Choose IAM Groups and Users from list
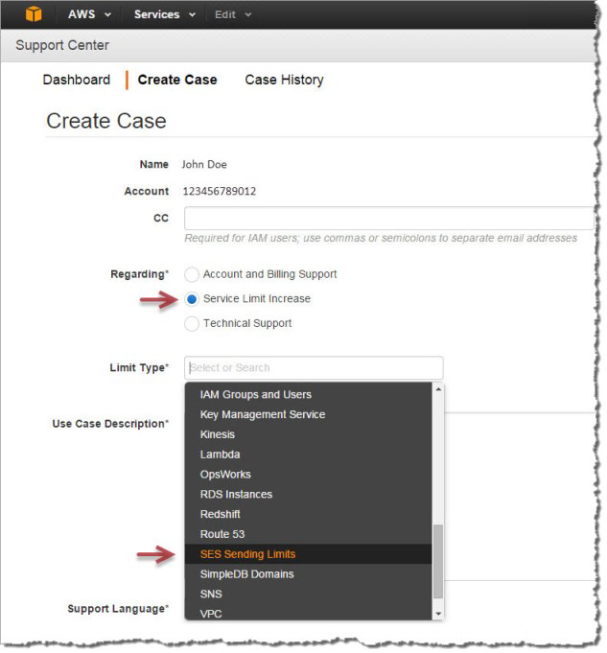The width and height of the screenshot is (607, 653). (x=308, y=394)
